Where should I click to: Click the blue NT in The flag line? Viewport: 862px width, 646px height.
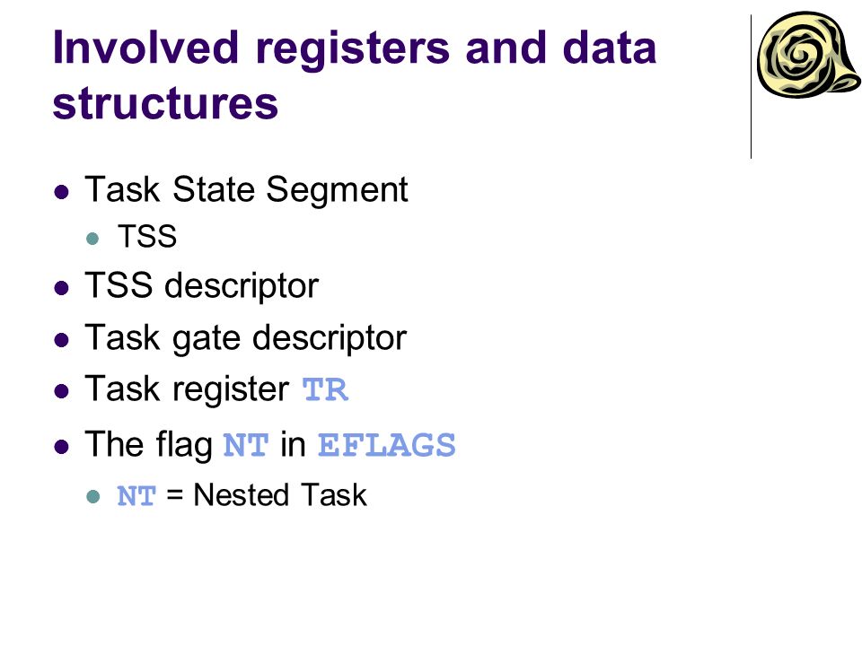[246, 445]
